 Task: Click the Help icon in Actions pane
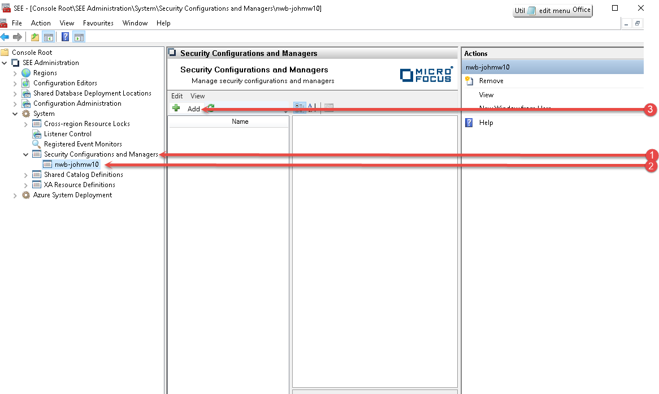pos(470,122)
